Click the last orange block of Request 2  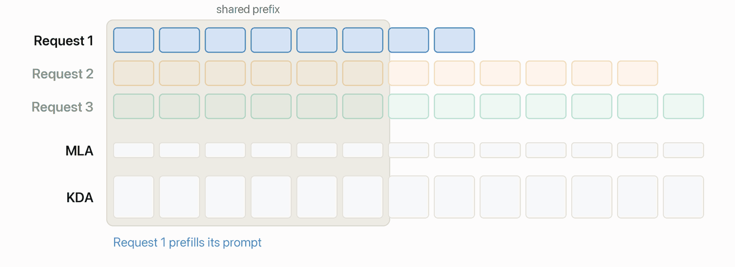coord(638,73)
